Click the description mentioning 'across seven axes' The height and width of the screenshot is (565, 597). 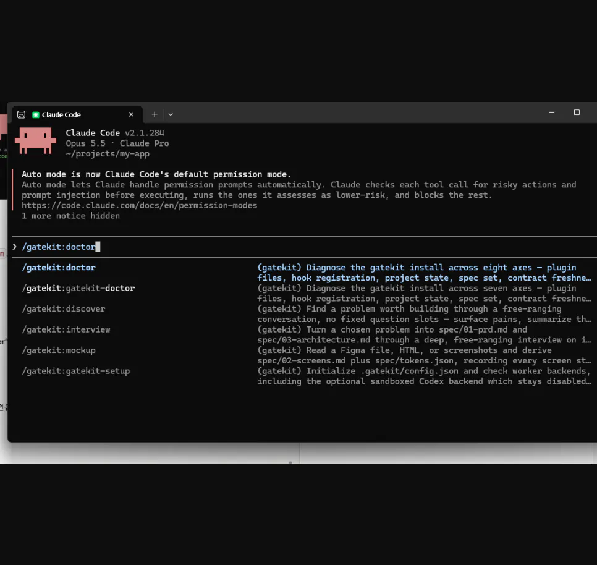[x=424, y=294]
